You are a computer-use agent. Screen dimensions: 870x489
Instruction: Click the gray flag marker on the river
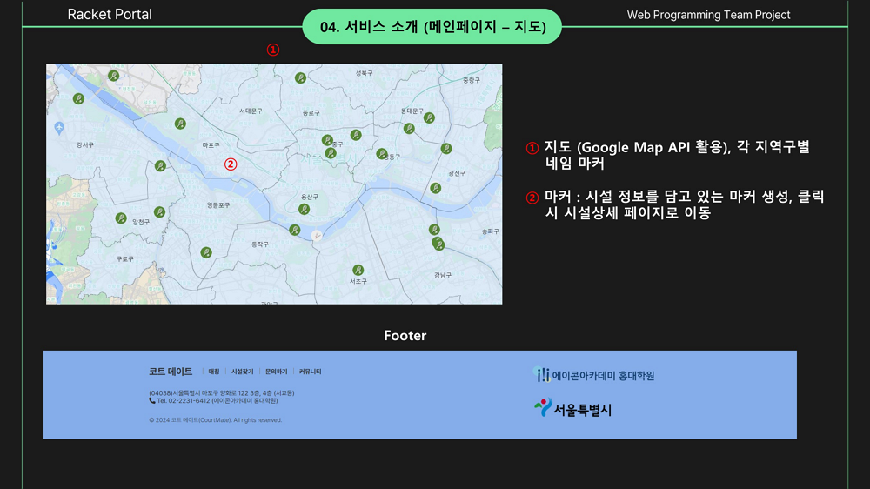(x=317, y=235)
